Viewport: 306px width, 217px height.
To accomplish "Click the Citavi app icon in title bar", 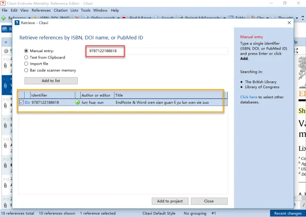I will 3,3.
